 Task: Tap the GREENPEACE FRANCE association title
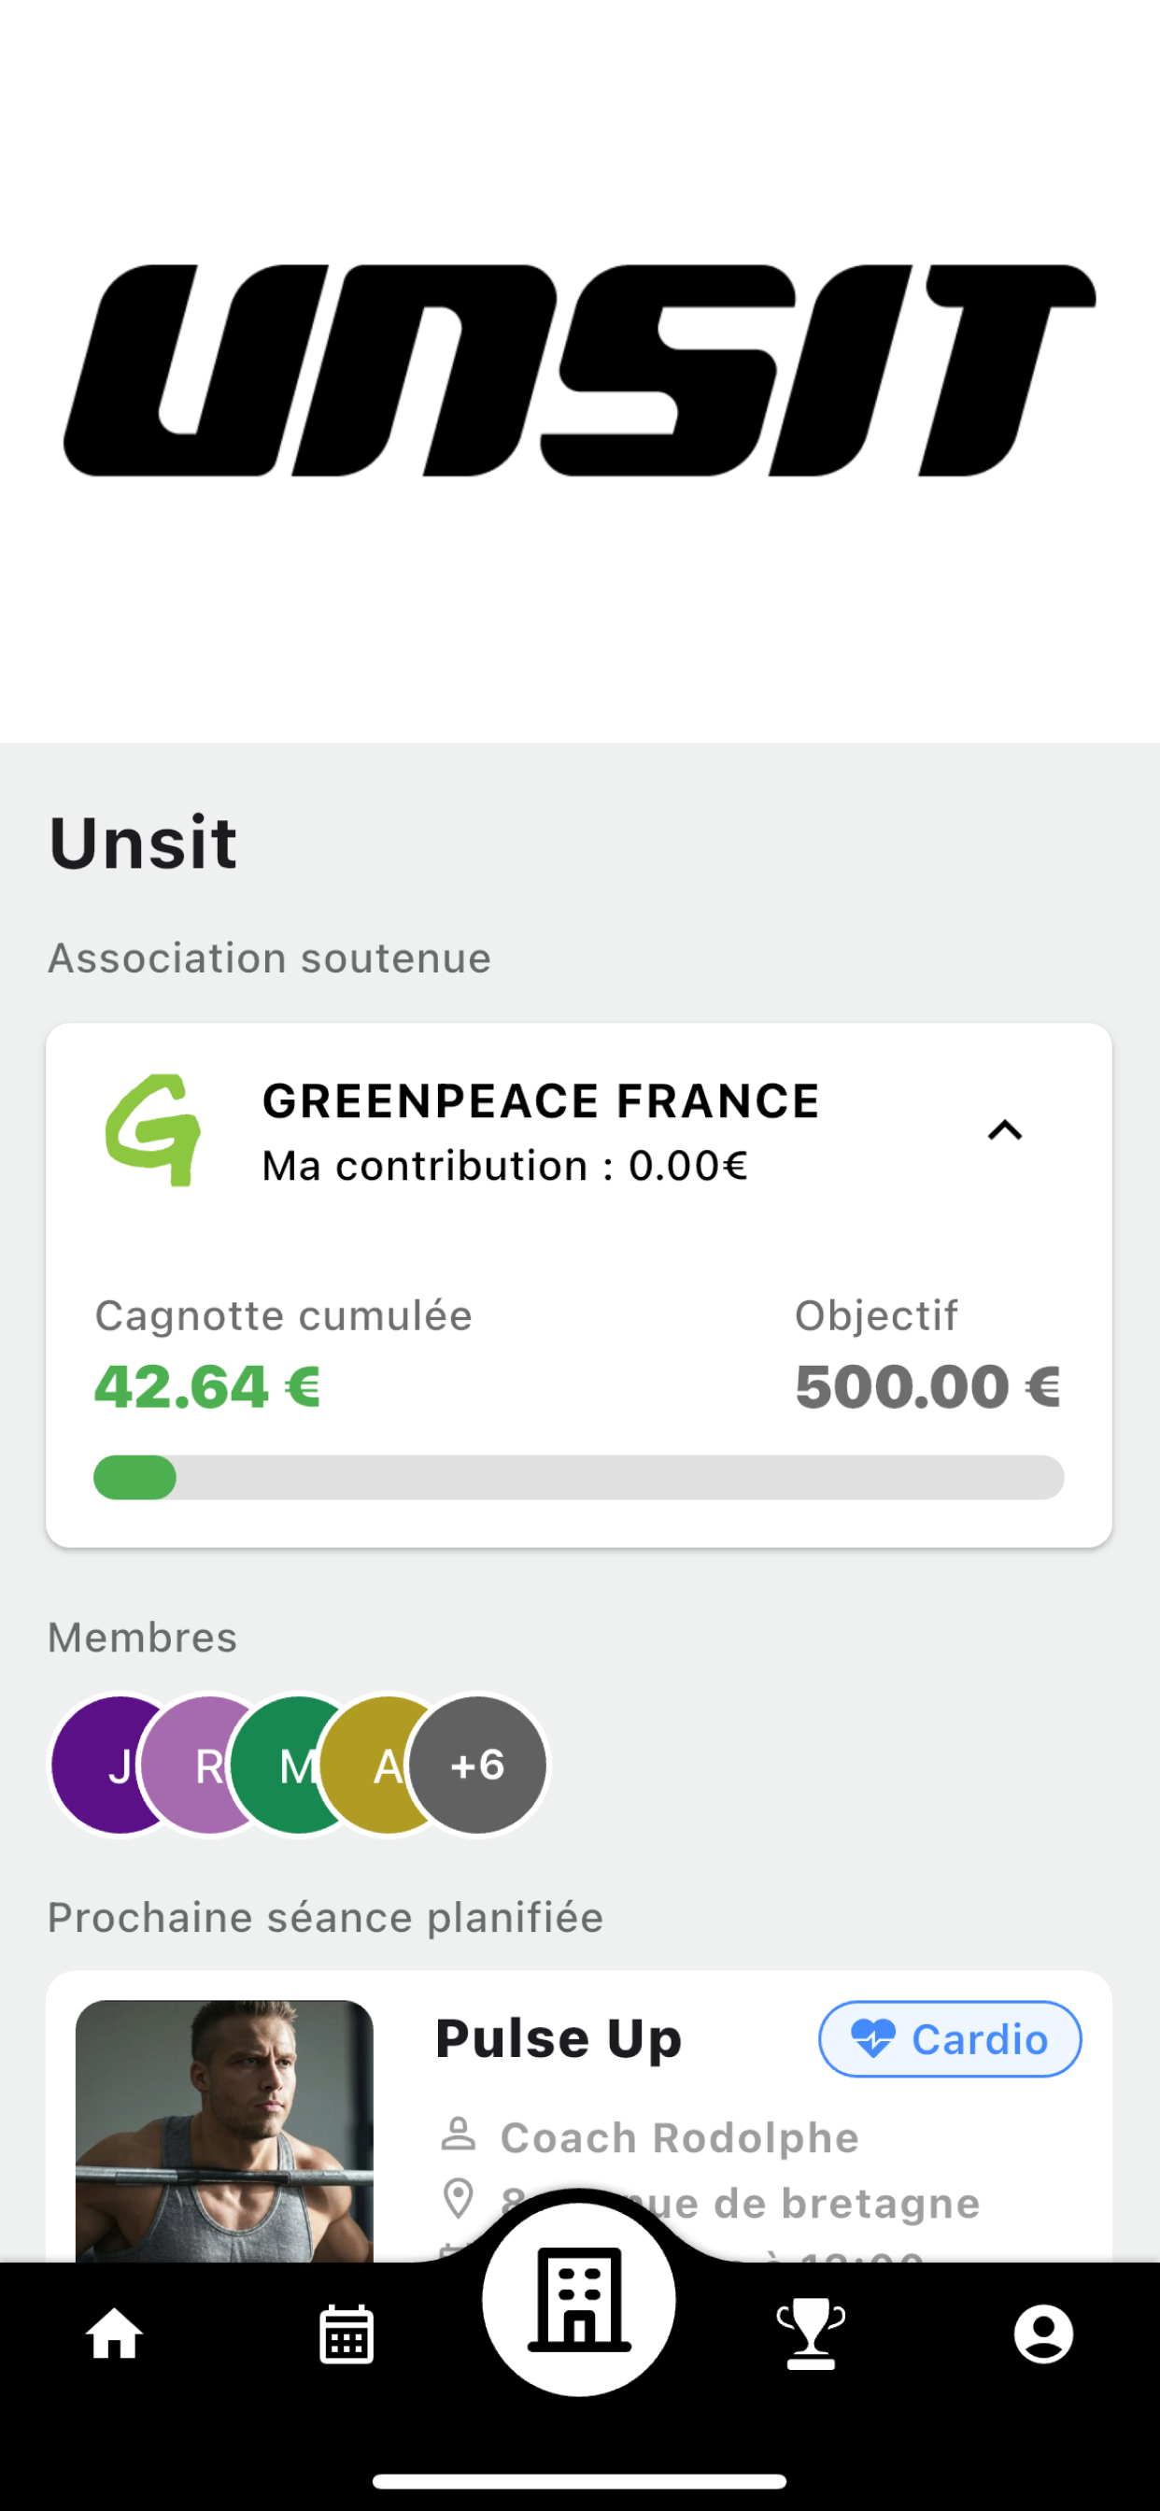541,1101
